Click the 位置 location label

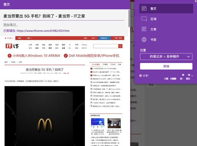(x=143, y=50)
